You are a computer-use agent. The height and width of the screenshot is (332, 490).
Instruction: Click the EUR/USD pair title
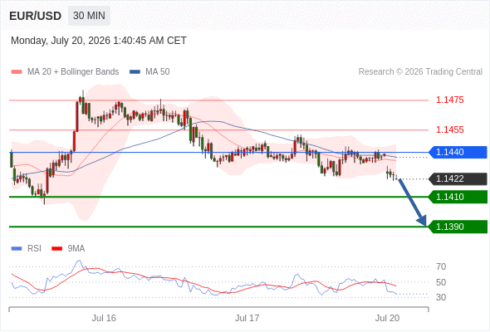point(36,16)
